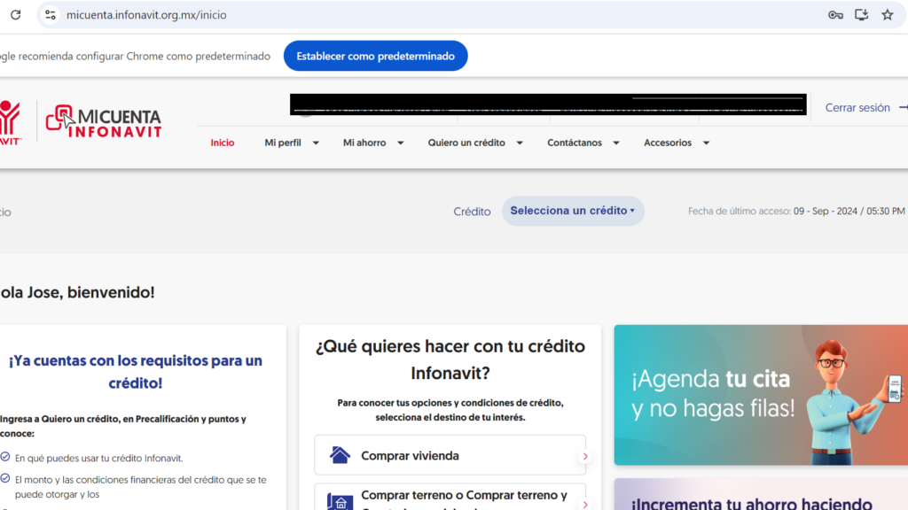The width and height of the screenshot is (908, 510).
Task: Click 'El monto y las condiciones financieras' item
Action: pyautogui.click(x=141, y=487)
